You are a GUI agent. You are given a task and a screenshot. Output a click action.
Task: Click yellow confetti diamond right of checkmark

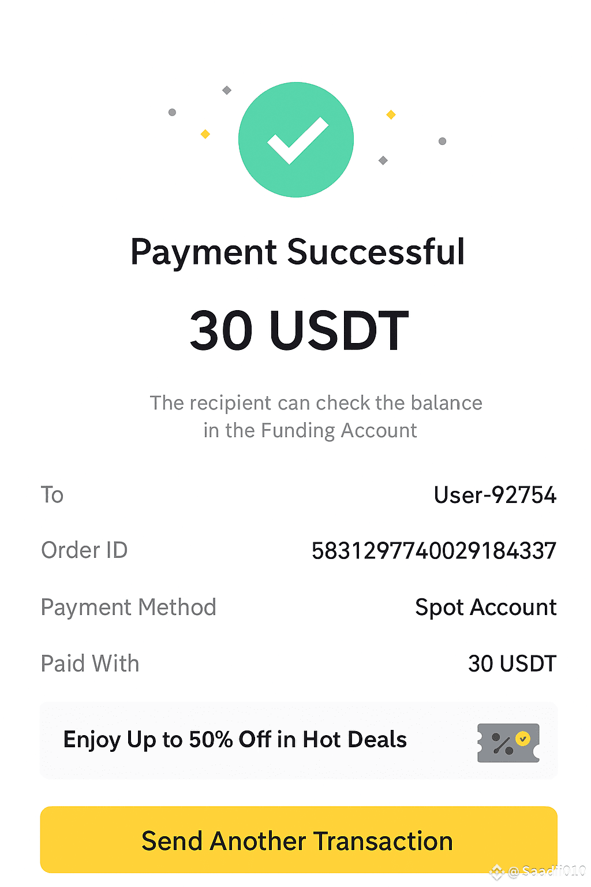[391, 114]
